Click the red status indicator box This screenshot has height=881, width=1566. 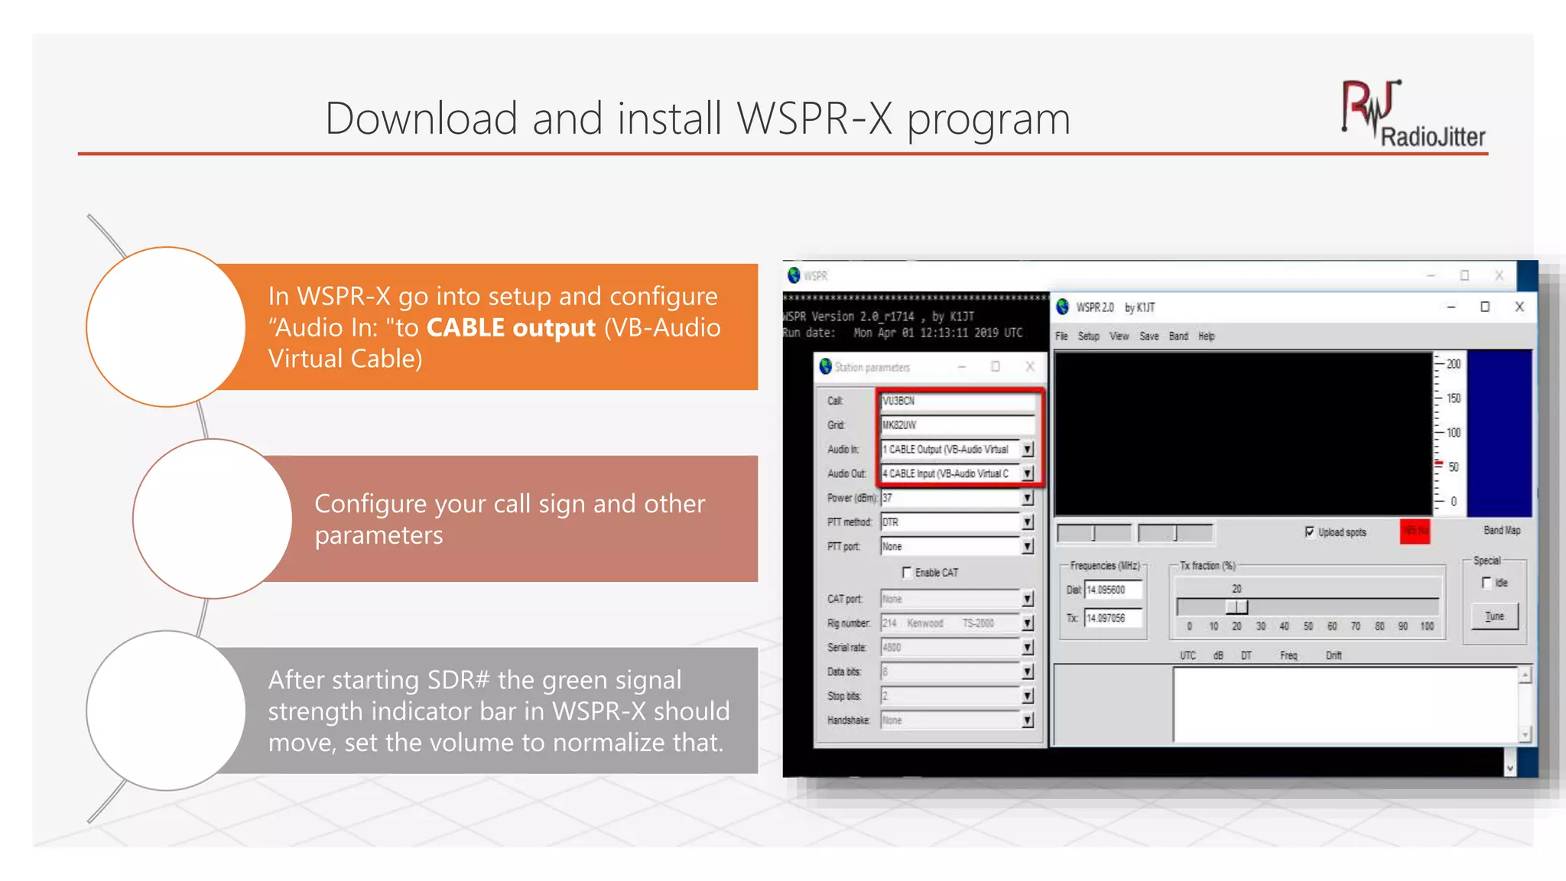click(1415, 531)
